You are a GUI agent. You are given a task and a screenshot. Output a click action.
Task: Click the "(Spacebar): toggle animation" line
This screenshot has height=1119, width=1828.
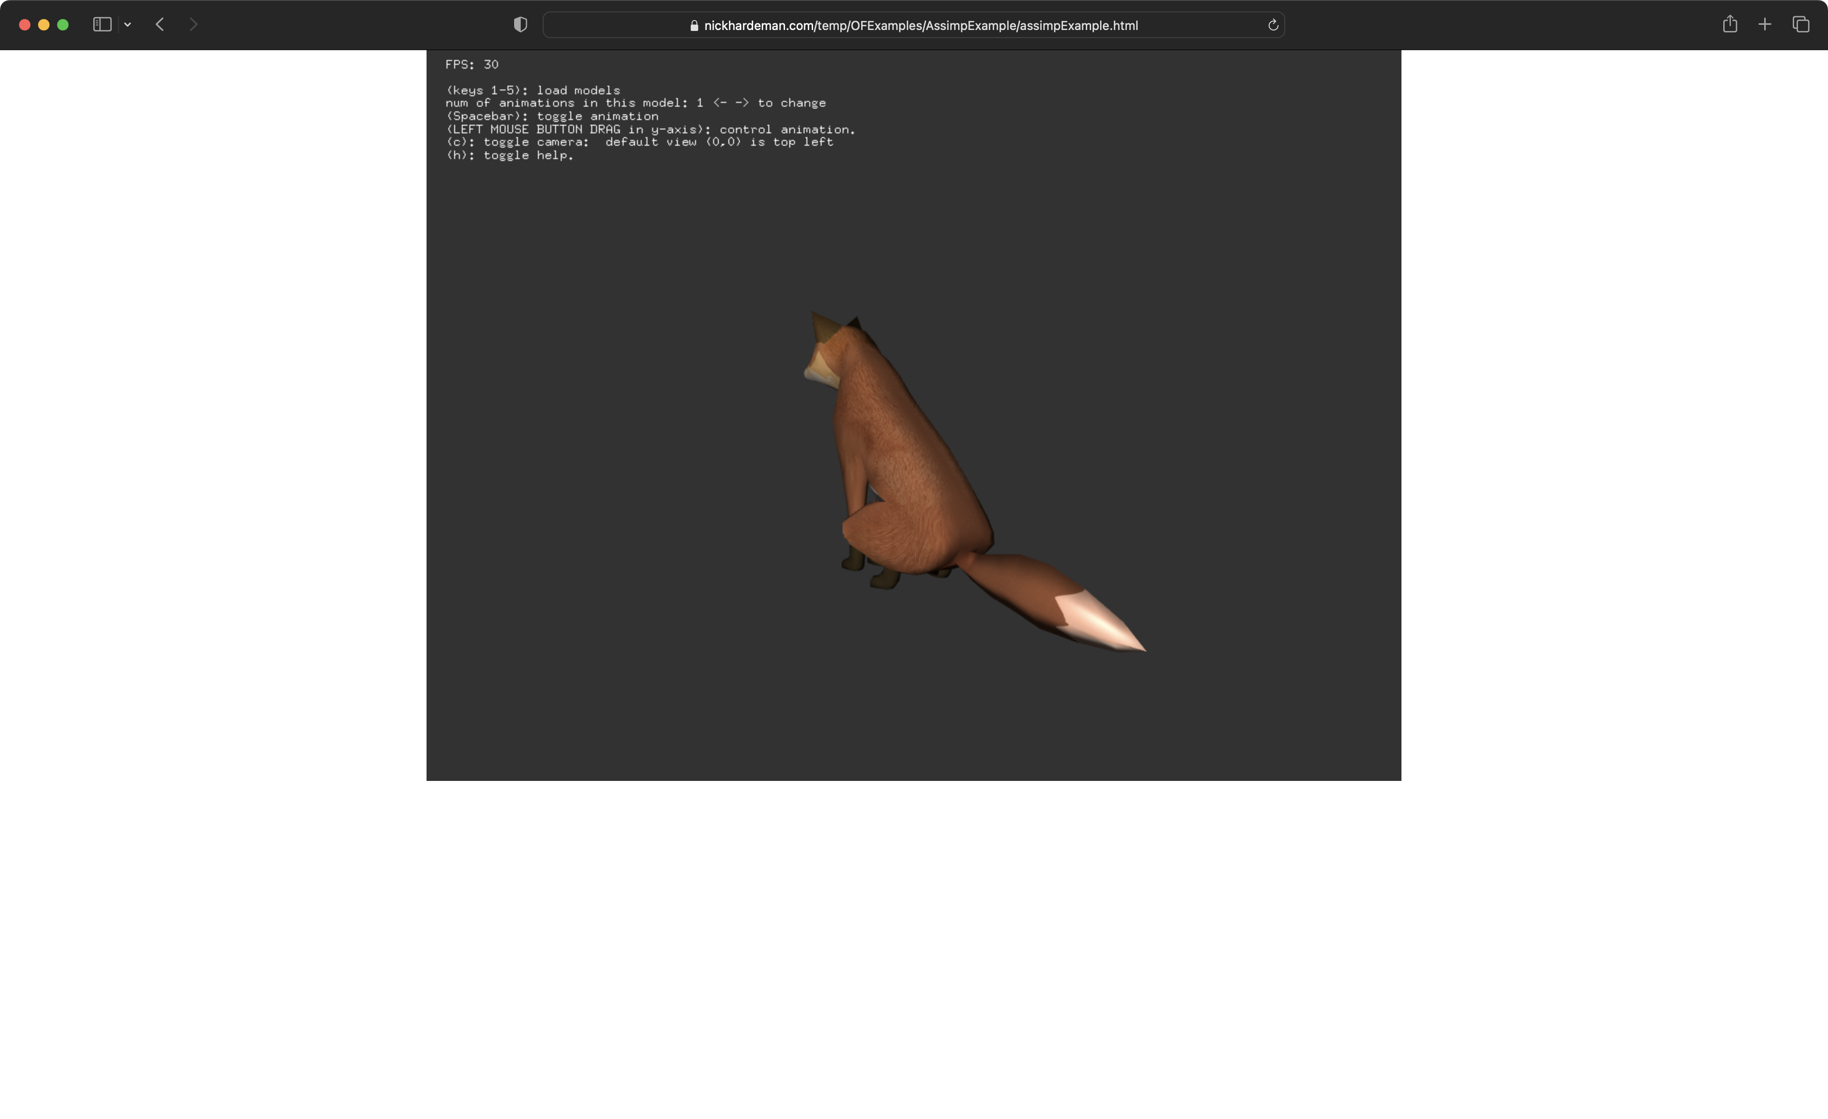tap(552, 116)
